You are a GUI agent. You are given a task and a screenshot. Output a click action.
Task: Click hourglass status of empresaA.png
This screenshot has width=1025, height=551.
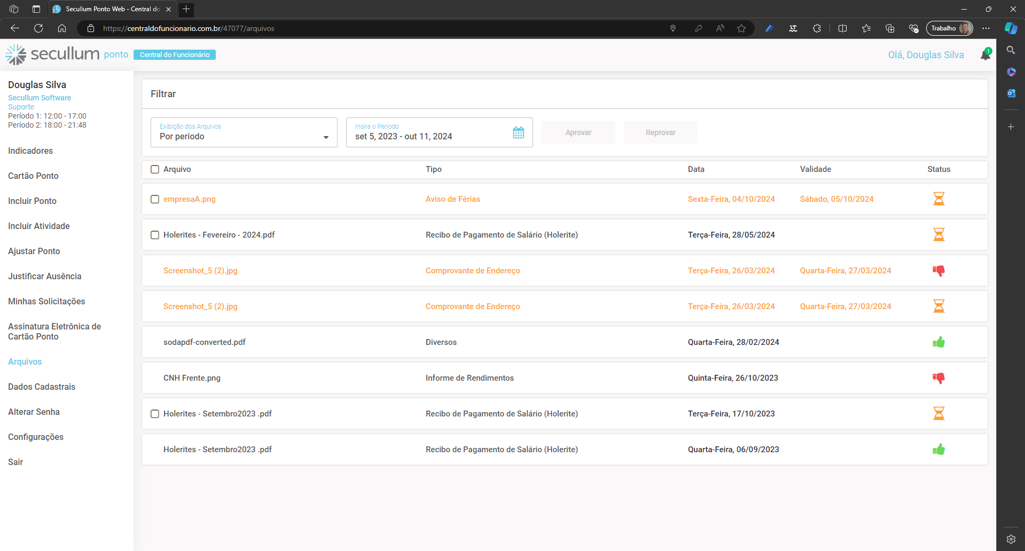938,199
